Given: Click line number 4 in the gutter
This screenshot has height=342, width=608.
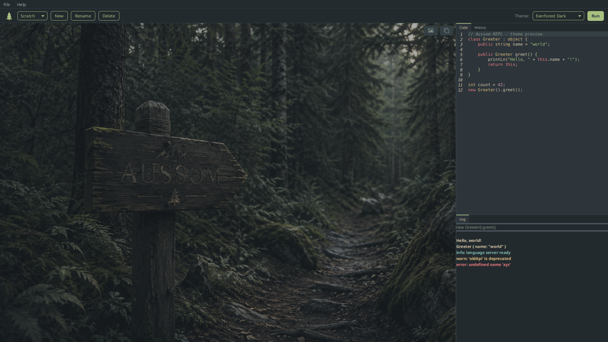Looking at the screenshot, I should 461,49.
